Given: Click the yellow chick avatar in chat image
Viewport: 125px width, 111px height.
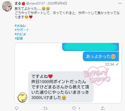Looking at the screenshot, I should 23,97.
